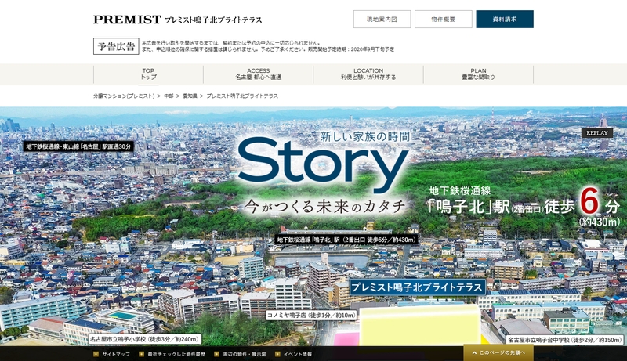Image resolution: width=627 pixels, height=361 pixels.
Task: Click the PREMIST logo
Action: point(127,20)
